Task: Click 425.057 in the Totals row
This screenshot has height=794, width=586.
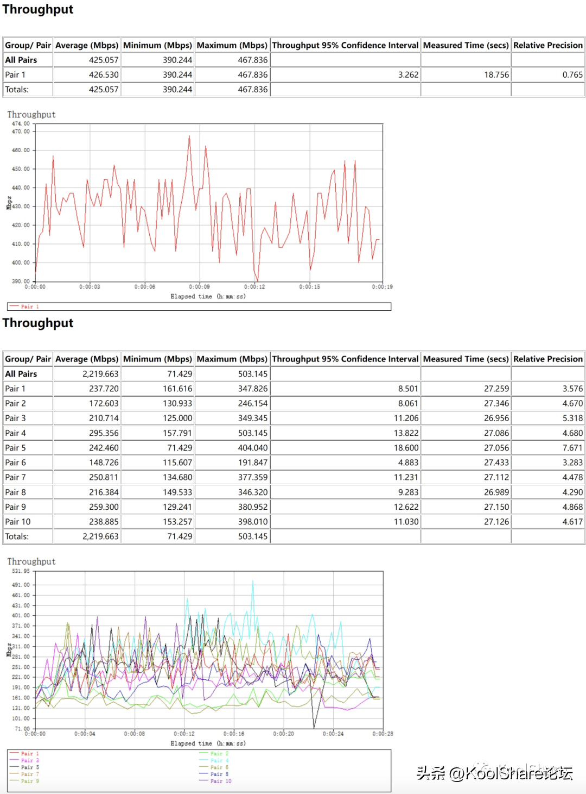Action: [104, 89]
